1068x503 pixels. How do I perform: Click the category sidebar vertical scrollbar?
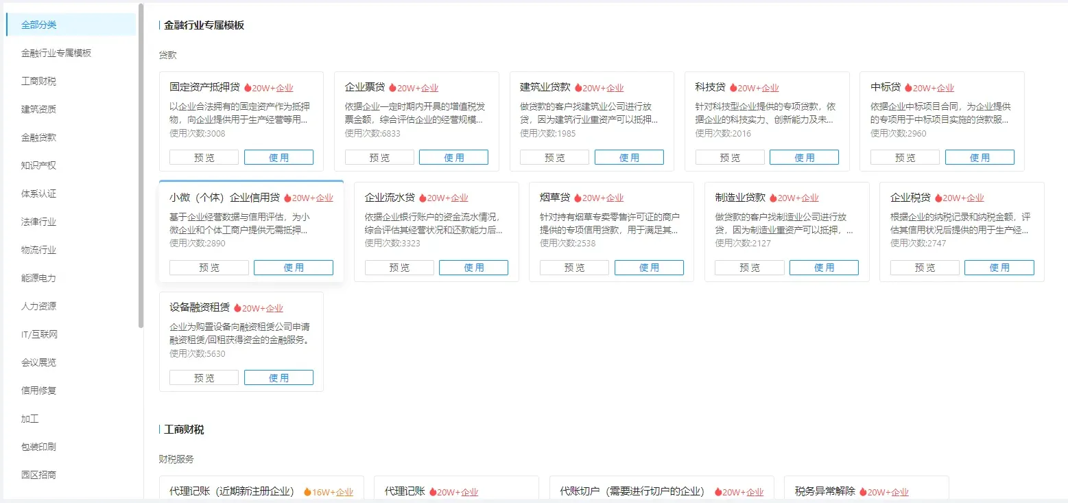[141, 165]
